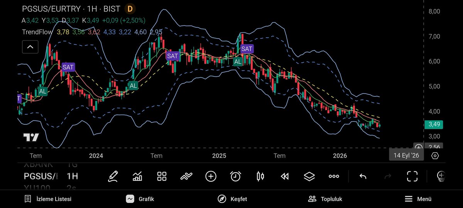This screenshot has width=463, height=208.
Task: Tap the plus circle compare button
Action: (x=211, y=176)
